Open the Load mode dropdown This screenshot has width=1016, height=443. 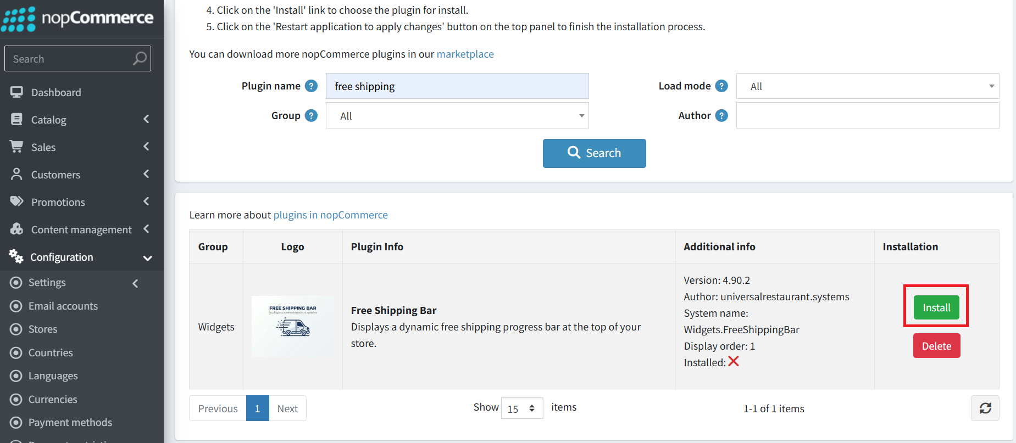pyautogui.click(x=868, y=86)
